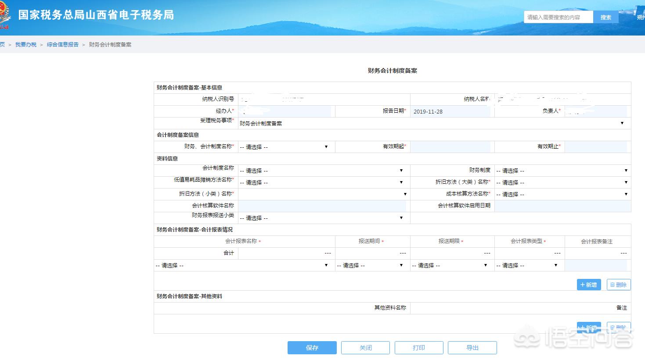Click the 保存 save button
645x360 pixels.
312,347
